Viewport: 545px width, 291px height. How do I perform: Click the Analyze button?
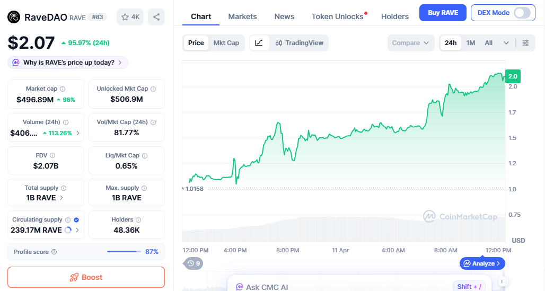coord(482,263)
